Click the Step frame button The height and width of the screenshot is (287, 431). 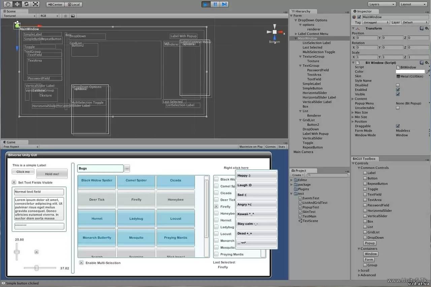tap(224, 4)
